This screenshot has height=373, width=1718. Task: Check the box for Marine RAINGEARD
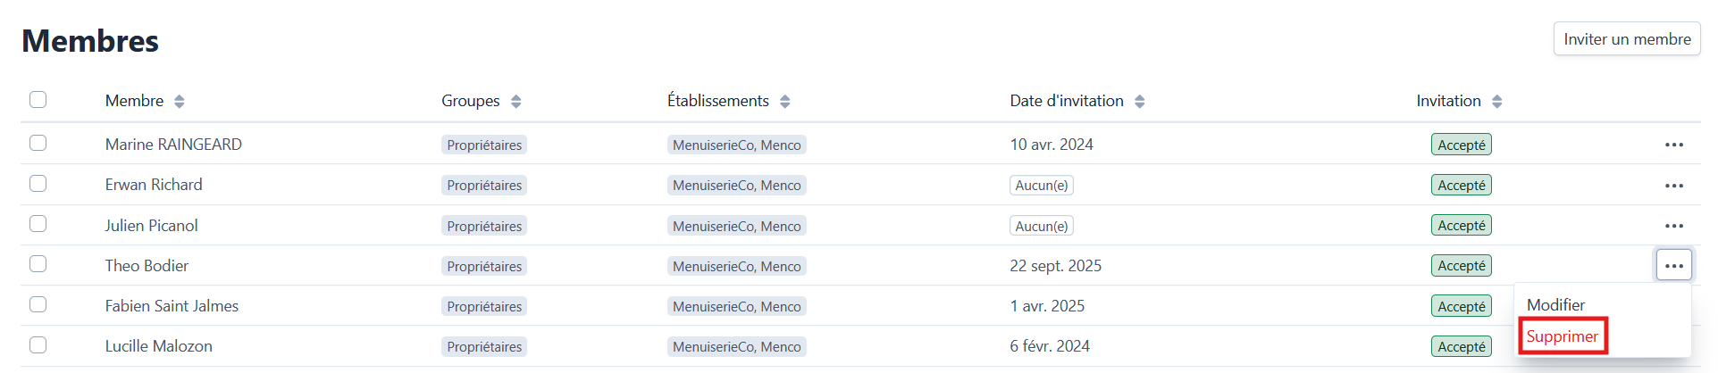tap(38, 144)
